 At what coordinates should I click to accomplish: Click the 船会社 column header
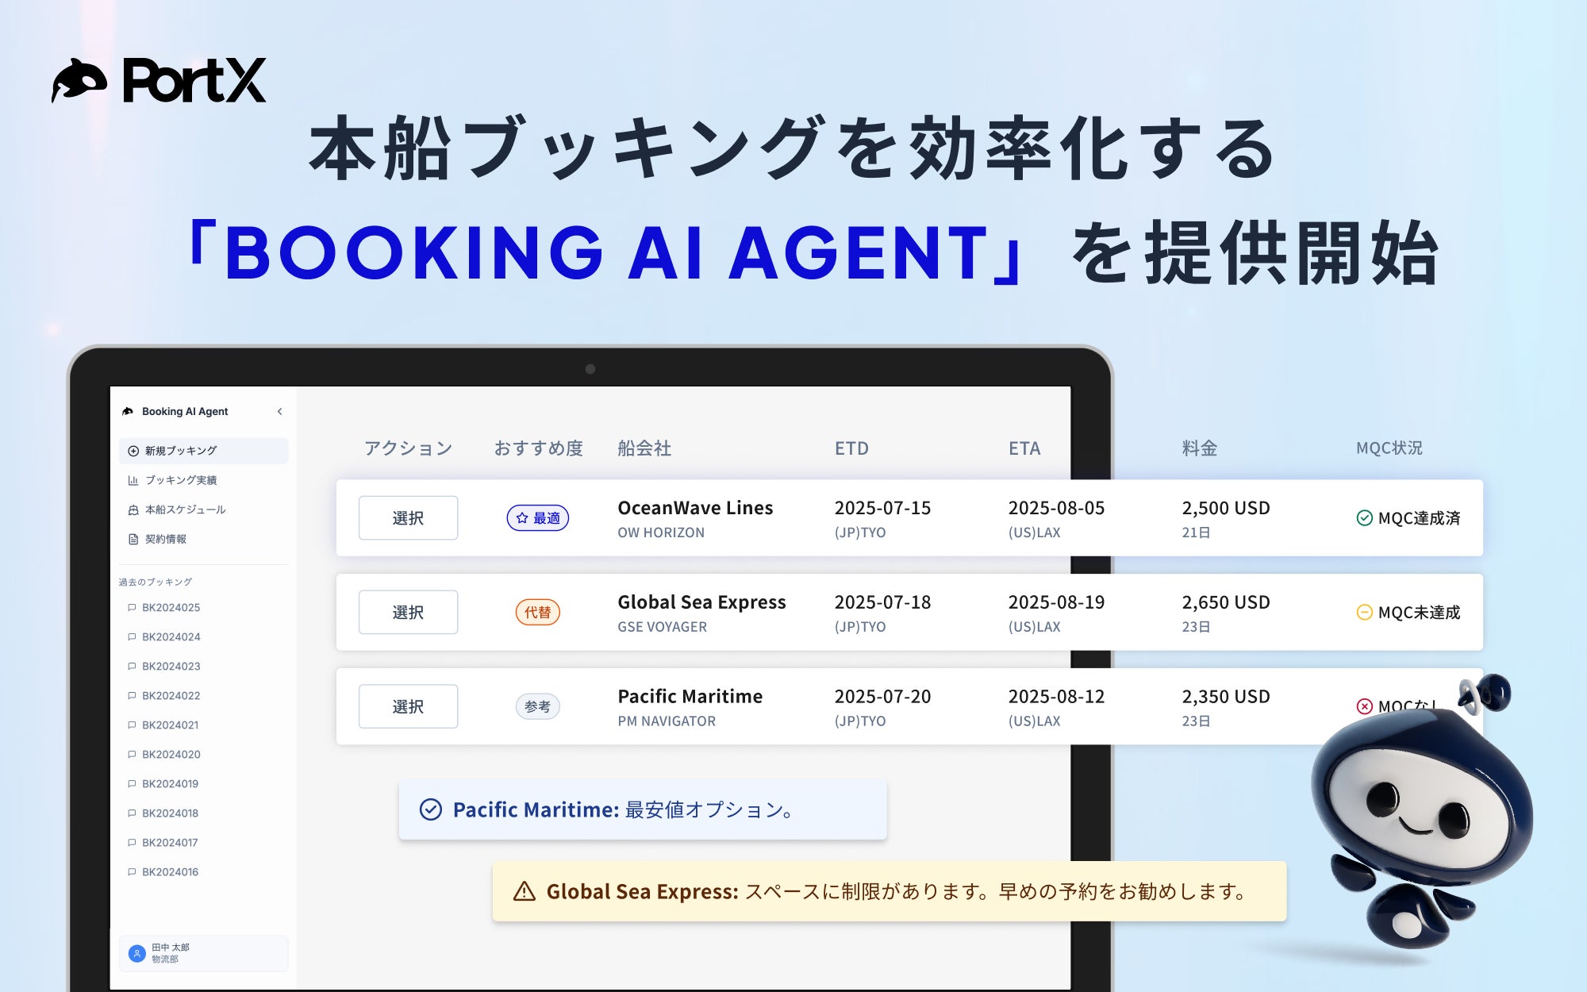point(644,448)
